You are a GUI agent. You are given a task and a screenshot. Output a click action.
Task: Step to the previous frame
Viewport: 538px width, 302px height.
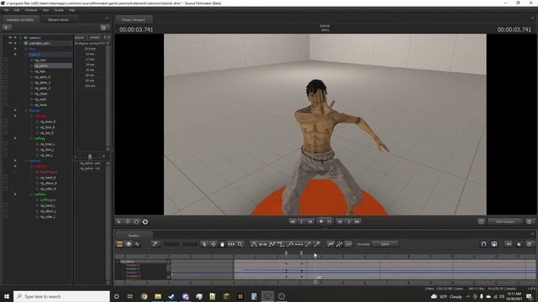tap(310, 221)
